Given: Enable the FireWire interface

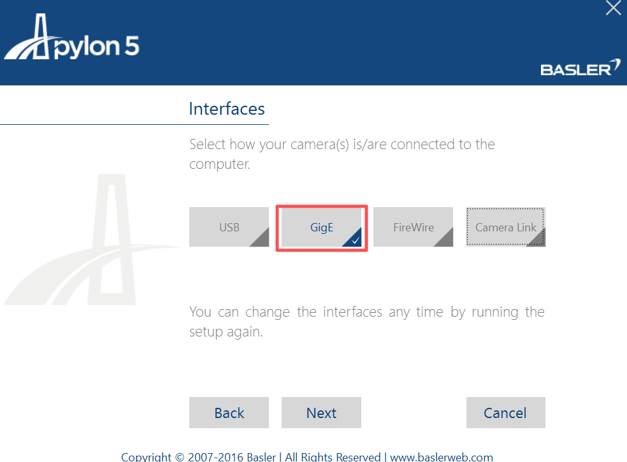Looking at the screenshot, I should tap(413, 227).
